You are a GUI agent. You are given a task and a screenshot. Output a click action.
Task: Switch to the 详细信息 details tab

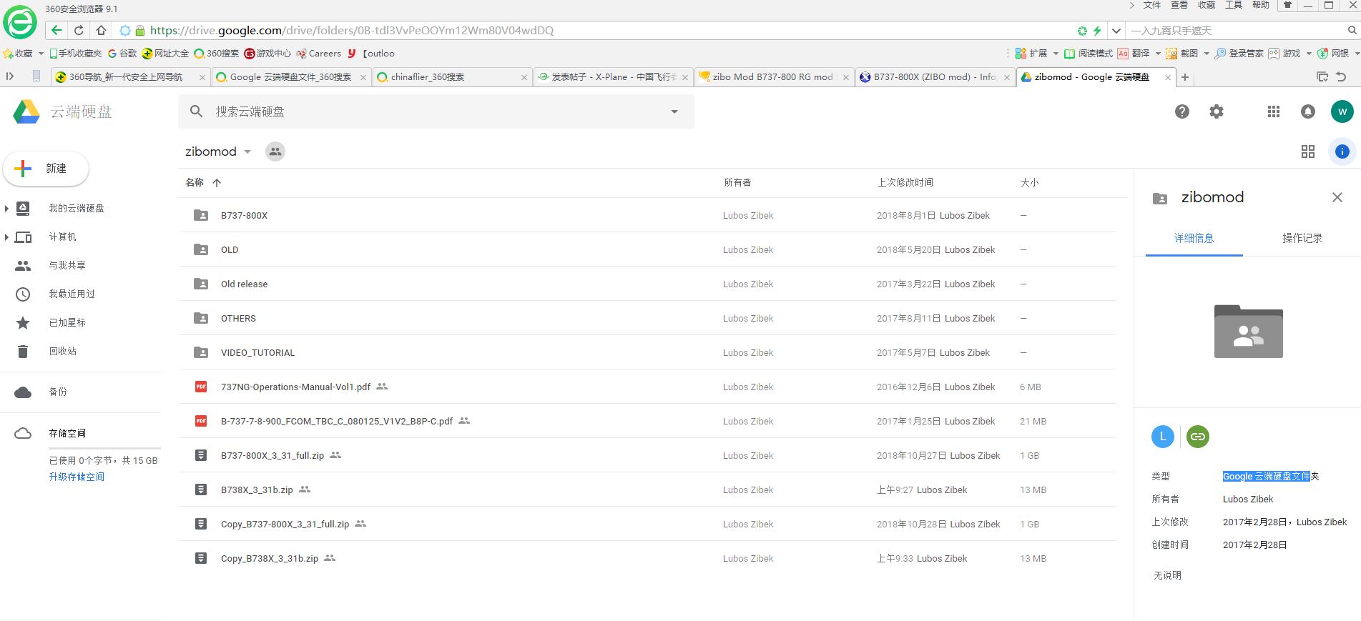pos(1194,238)
